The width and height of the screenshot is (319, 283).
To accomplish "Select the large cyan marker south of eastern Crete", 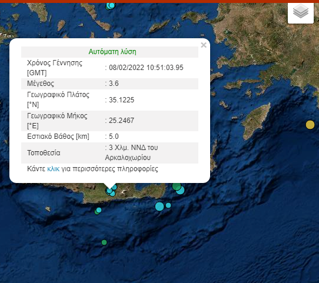I will pos(159,207).
